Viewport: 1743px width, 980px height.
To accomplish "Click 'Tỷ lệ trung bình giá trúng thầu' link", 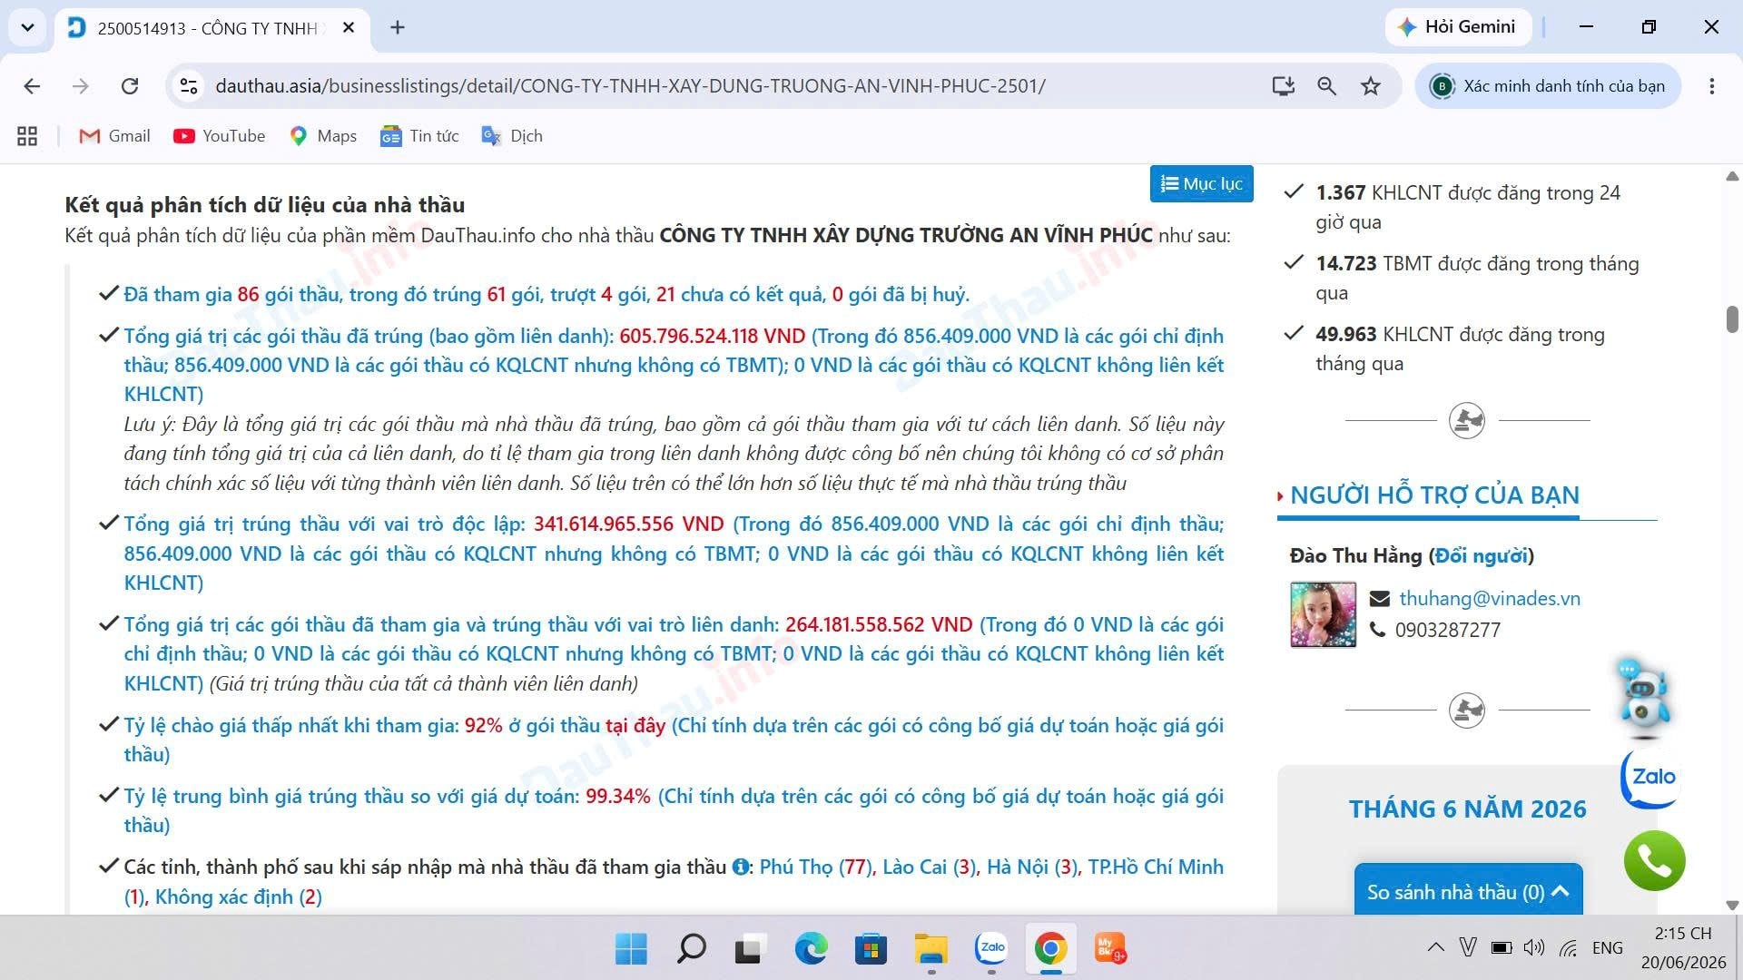I will tap(351, 796).
